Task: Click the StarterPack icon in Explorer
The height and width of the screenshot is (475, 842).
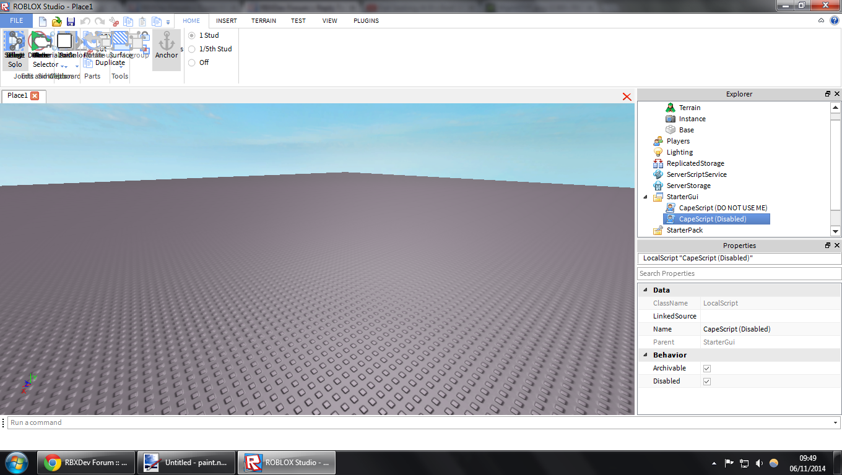Action: tap(658, 230)
